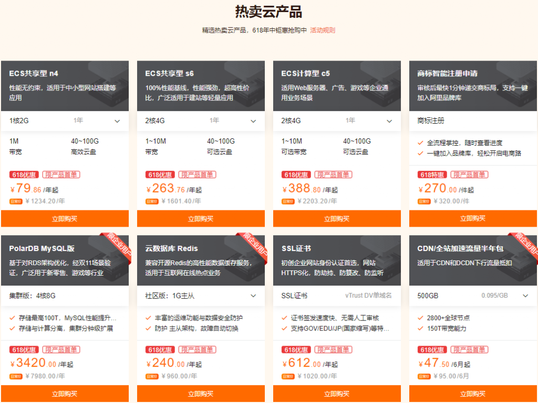Click the 618特惠 badge on 商标注册 card

pyautogui.click(x=432, y=175)
